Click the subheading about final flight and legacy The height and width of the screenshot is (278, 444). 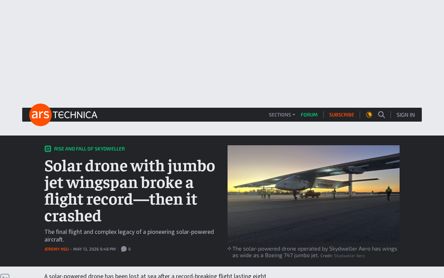pos(129,236)
